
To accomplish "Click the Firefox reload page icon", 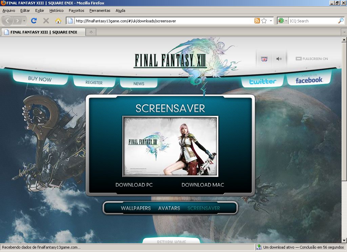I will [34, 21].
